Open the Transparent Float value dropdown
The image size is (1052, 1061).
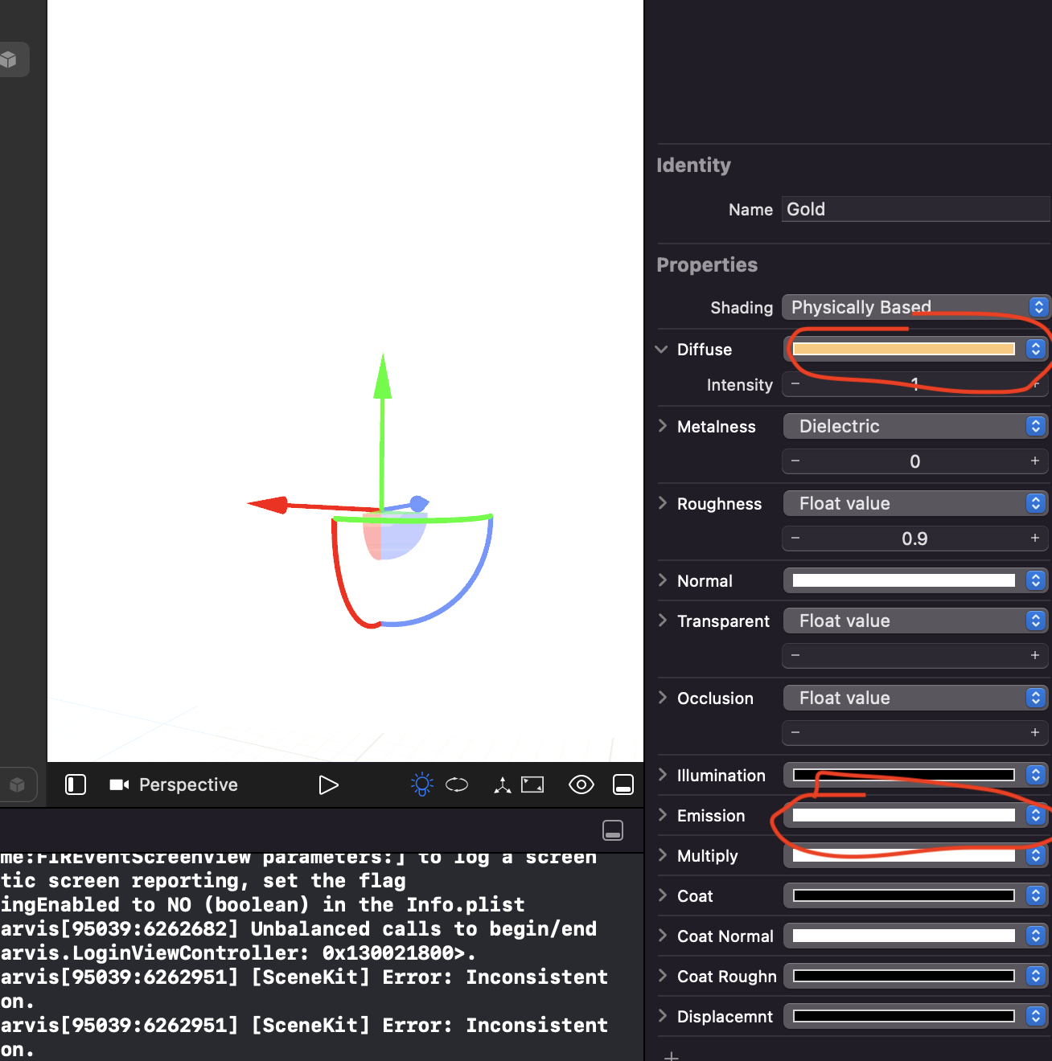(x=915, y=621)
